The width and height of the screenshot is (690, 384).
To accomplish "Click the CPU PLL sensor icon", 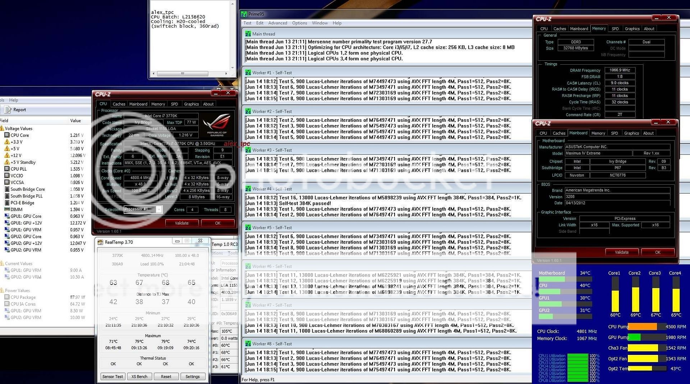I will 7,169.
